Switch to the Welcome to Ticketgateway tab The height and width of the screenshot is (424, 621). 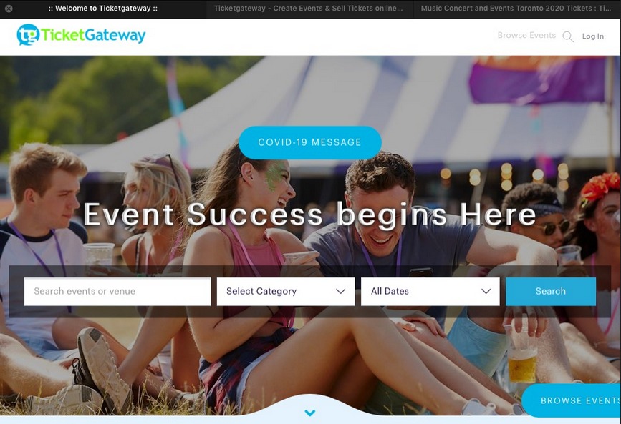(103, 9)
